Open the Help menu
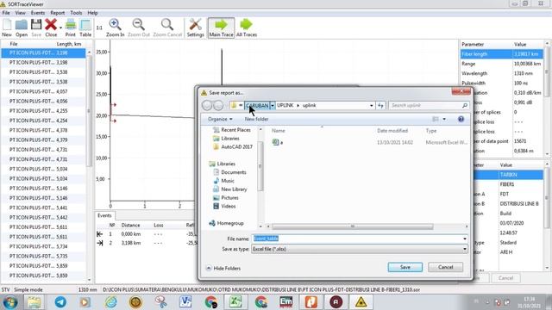This screenshot has width=552, height=310. click(x=92, y=13)
